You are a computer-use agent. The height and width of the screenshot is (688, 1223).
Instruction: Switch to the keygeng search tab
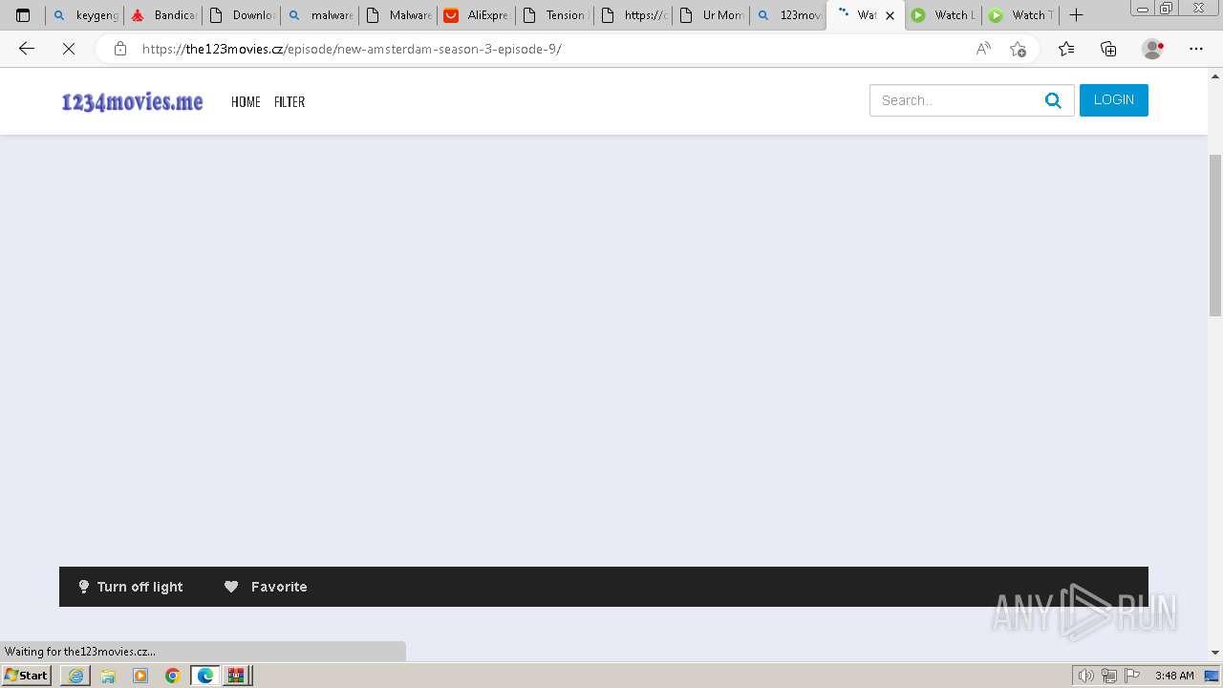pyautogui.click(x=85, y=15)
